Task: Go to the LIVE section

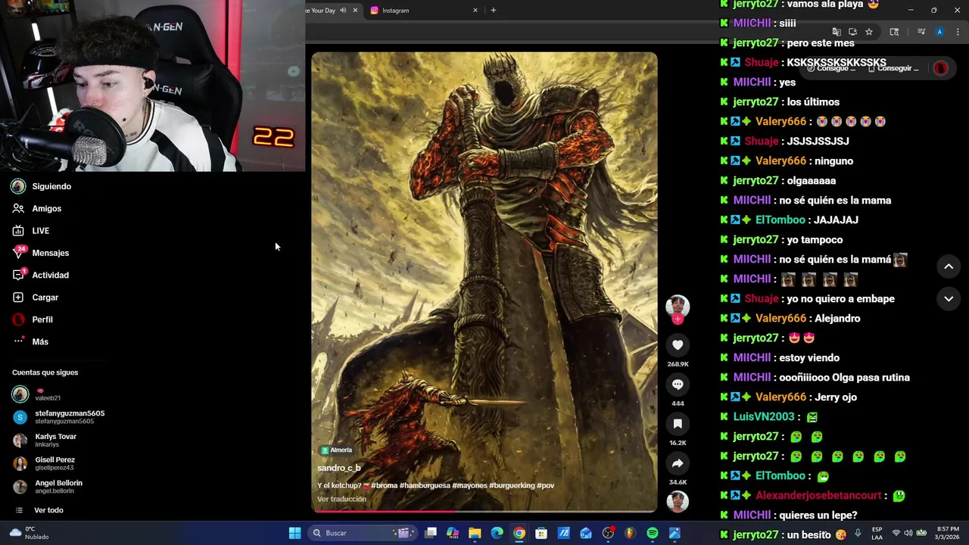Action: point(31,231)
